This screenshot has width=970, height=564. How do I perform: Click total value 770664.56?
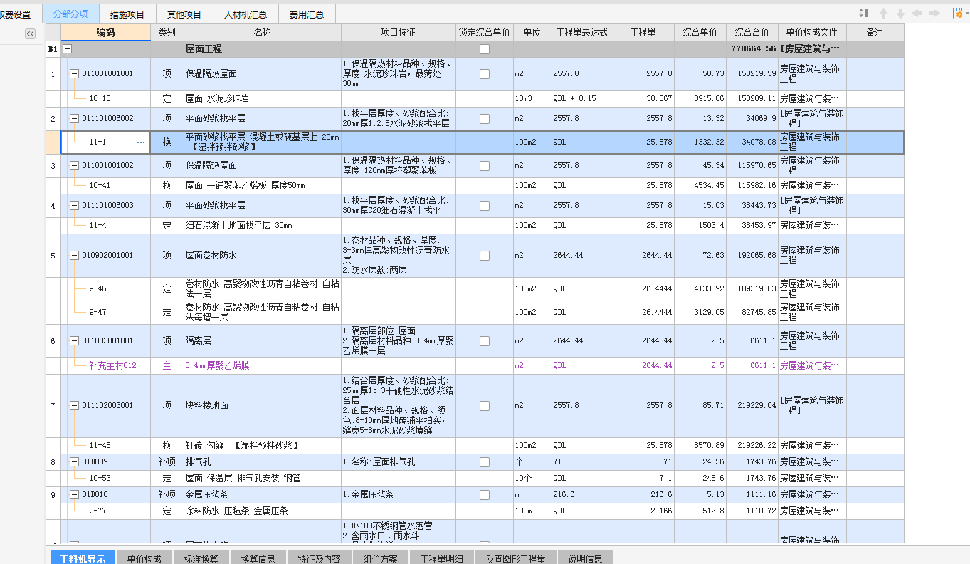(753, 49)
